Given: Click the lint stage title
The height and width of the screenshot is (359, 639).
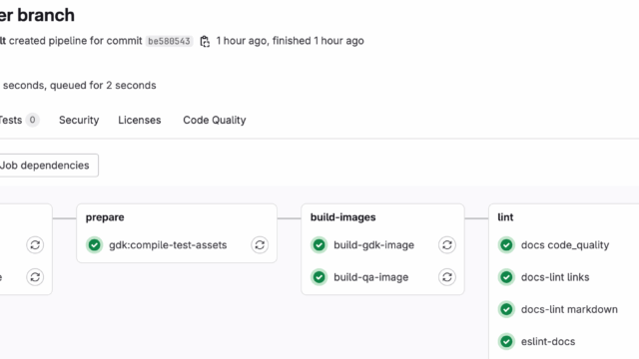Looking at the screenshot, I should pos(505,217).
